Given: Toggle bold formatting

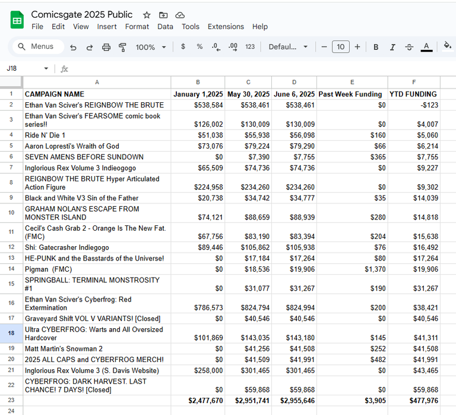Looking at the screenshot, I should pyautogui.click(x=376, y=47).
